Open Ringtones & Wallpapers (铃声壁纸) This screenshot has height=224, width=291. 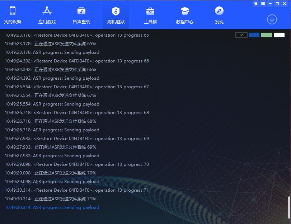[81, 15]
